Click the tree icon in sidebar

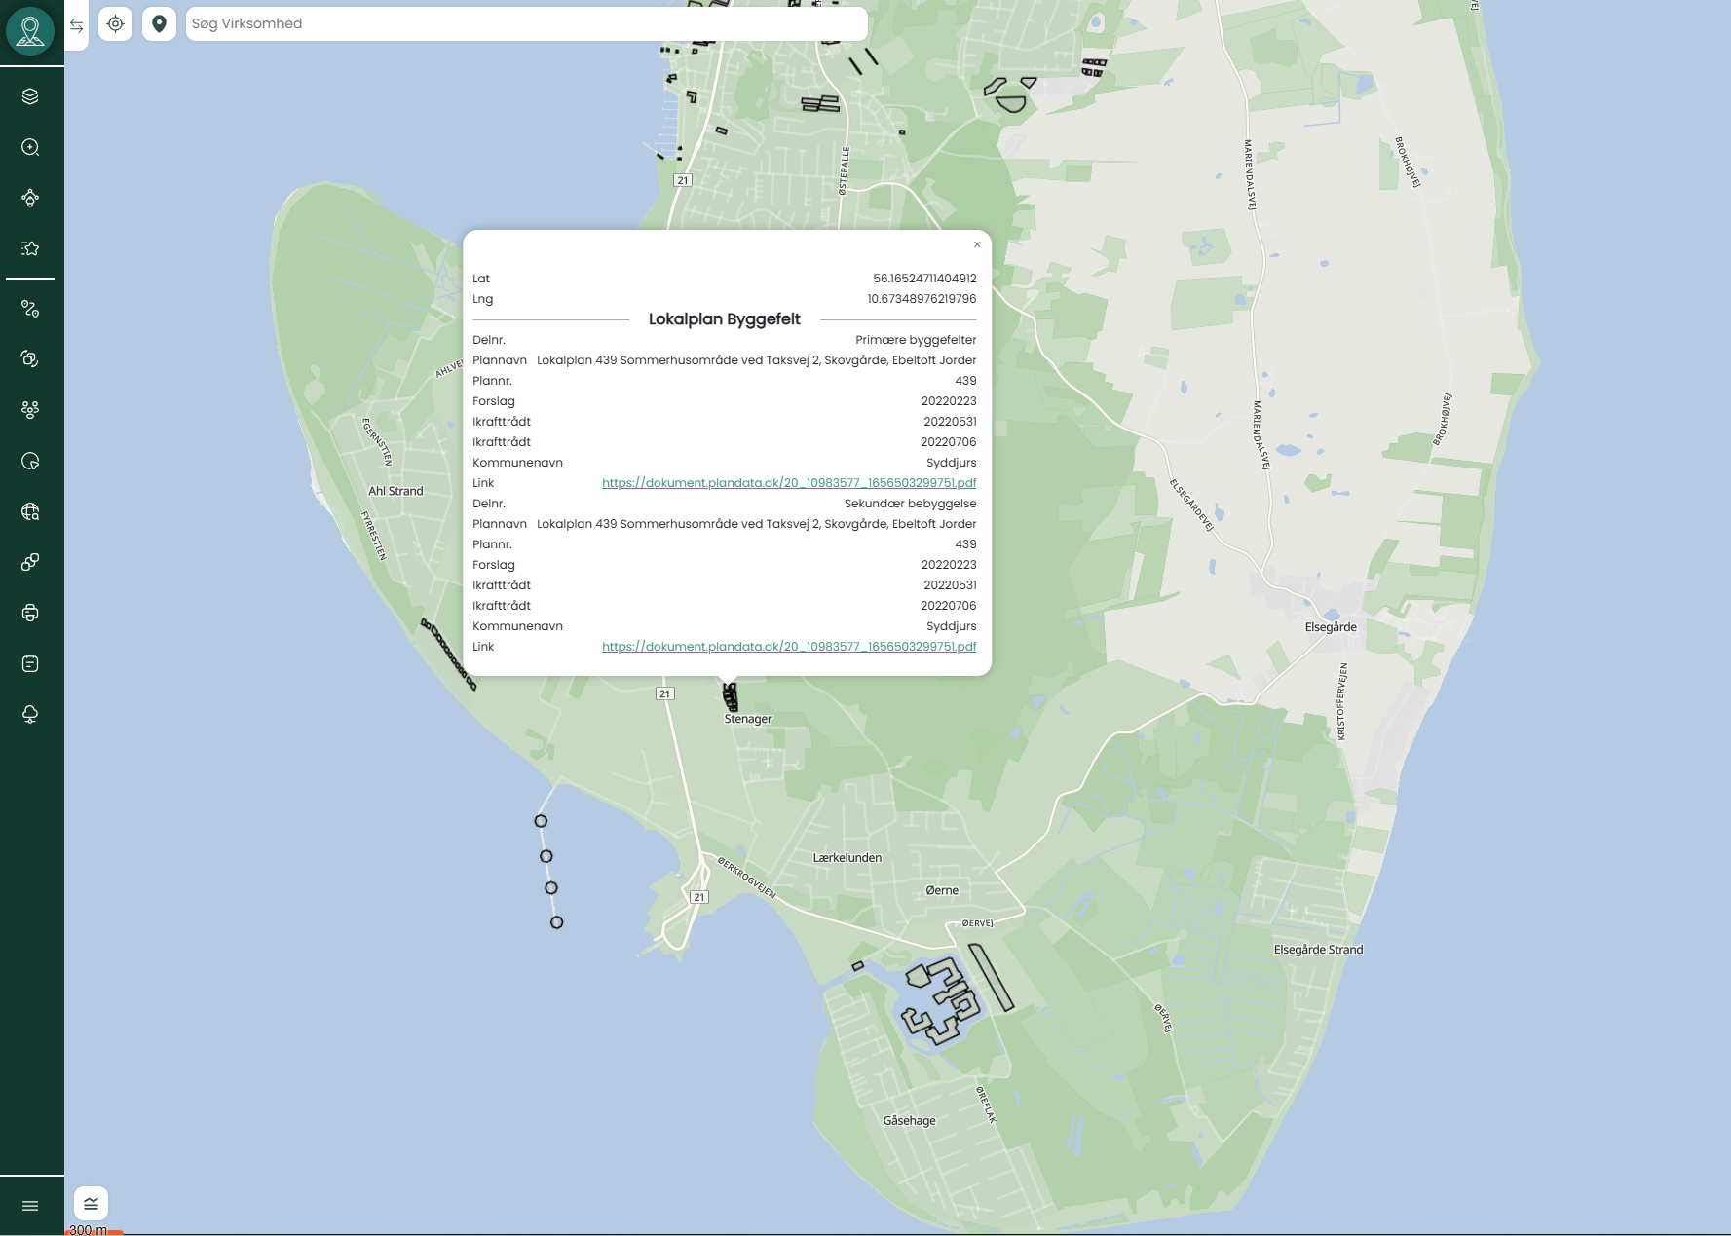30,714
